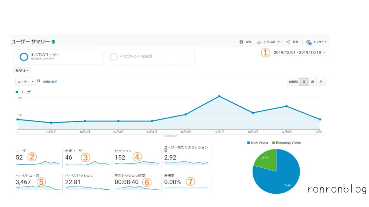Click the green Returning Visitor legend swatch
369x207 pixels.
[274, 143]
